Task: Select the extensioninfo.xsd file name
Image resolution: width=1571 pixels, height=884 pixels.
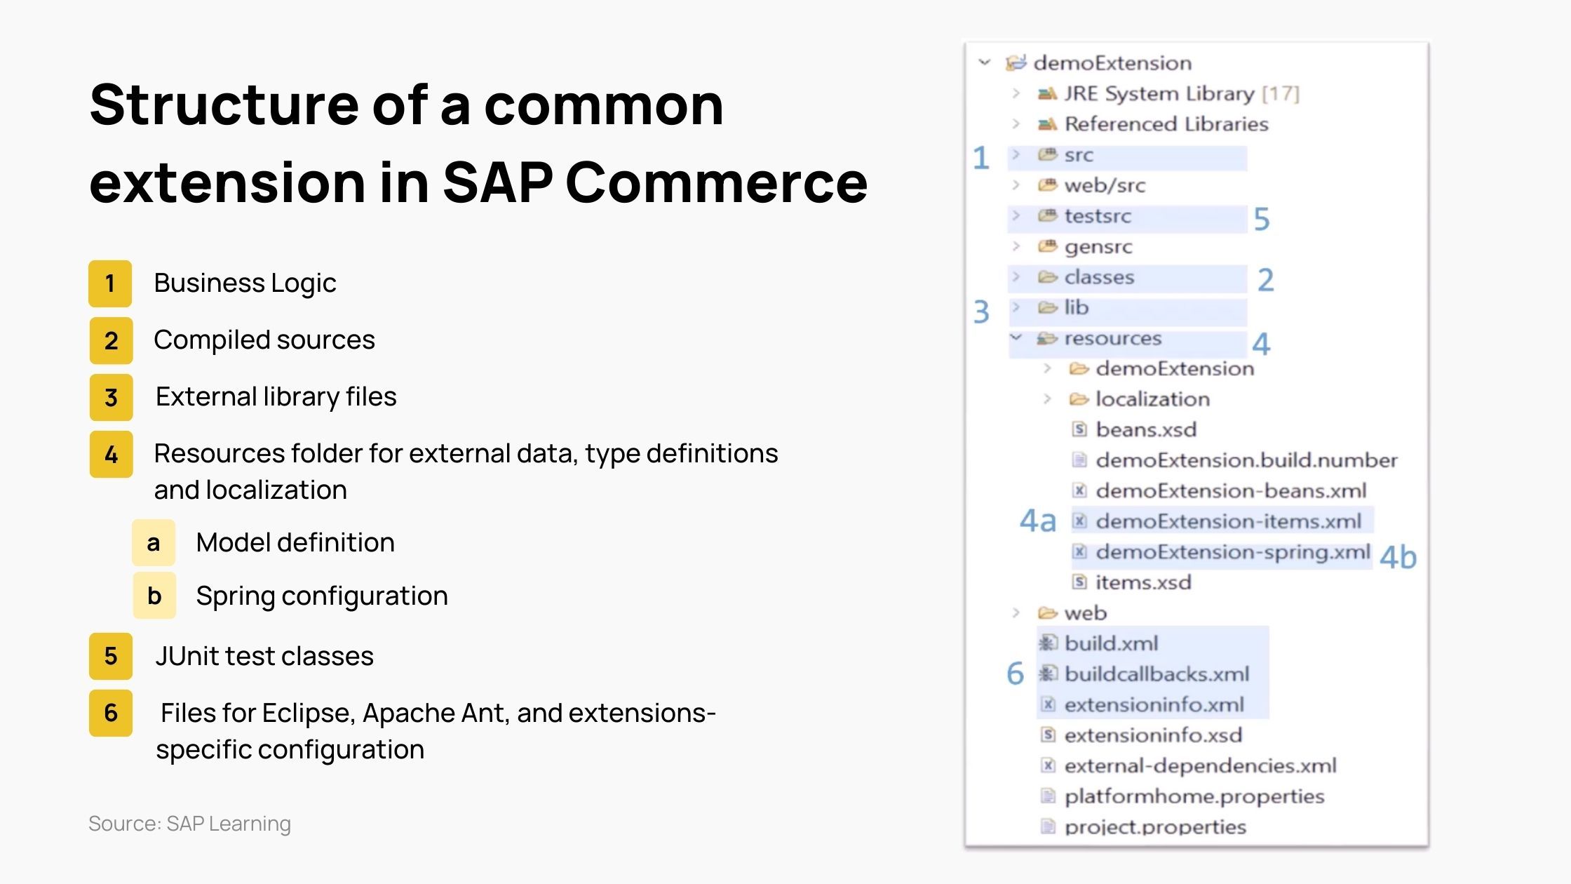Action: pos(1154,735)
